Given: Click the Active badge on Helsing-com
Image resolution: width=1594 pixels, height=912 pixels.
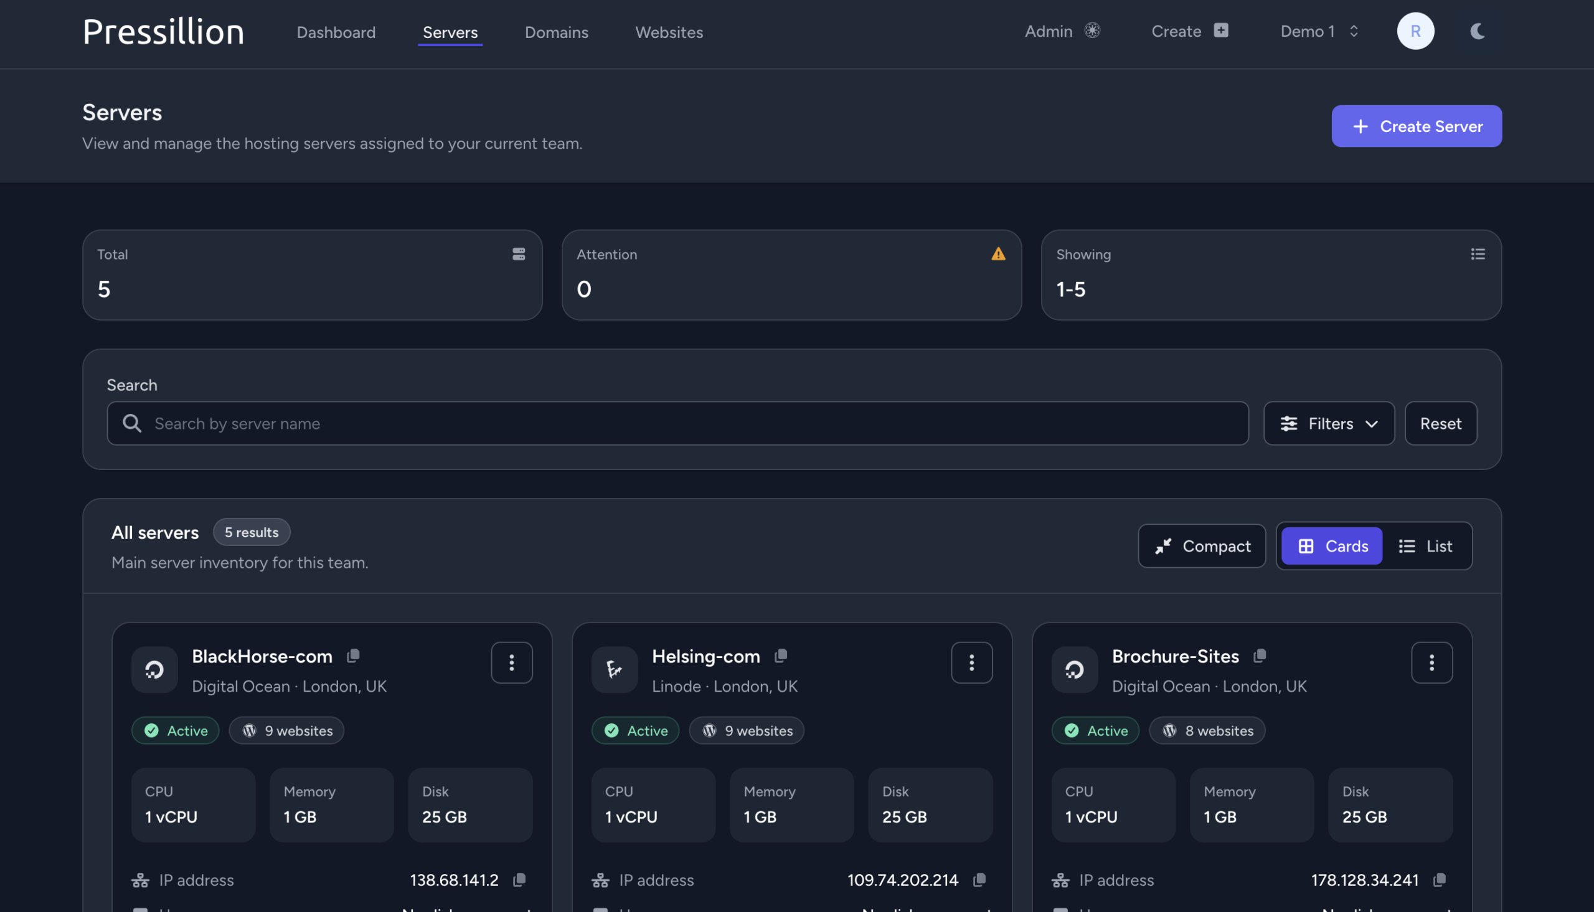Looking at the screenshot, I should [635, 730].
